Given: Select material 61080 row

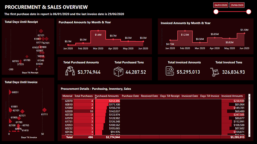Looking at the screenshot, I should [x=153, y=108].
